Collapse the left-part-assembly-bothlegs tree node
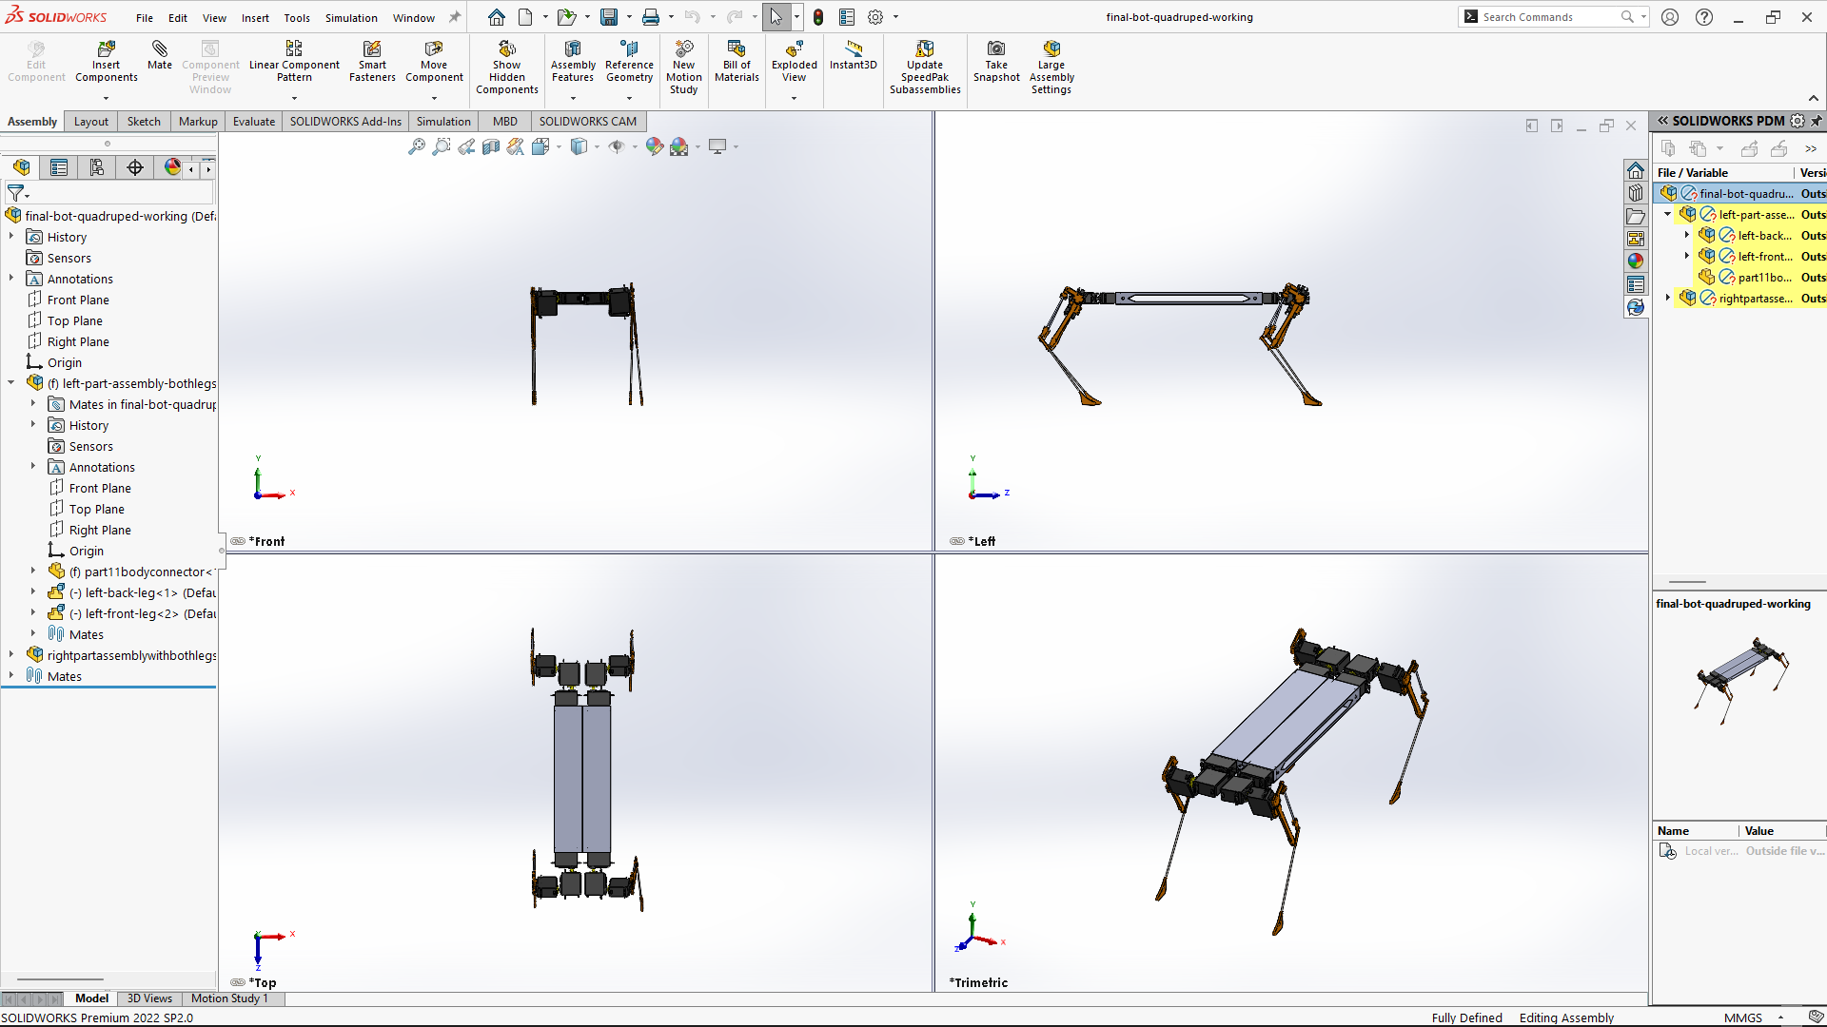The image size is (1827, 1027). coord(10,382)
